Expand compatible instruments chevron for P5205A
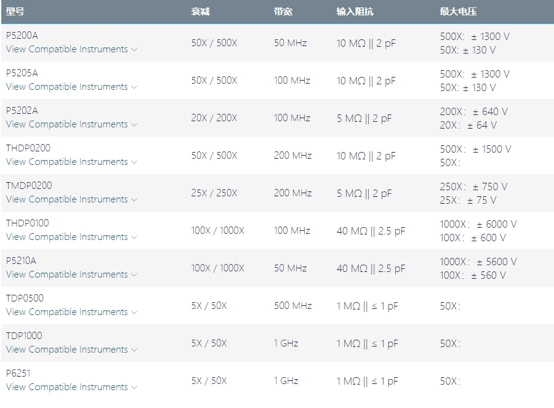This screenshot has width=554, height=408. (134, 87)
